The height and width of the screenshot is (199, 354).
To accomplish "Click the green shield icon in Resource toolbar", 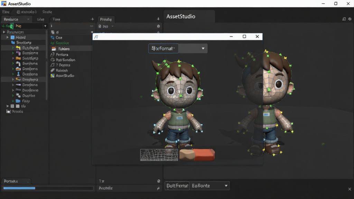I will [x=11, y=26].
